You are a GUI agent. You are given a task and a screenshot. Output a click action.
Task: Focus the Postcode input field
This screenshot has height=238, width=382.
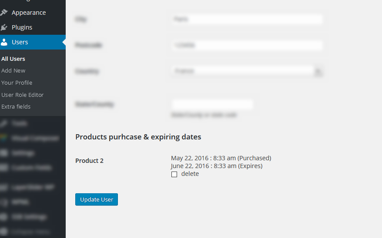[246, 45]
